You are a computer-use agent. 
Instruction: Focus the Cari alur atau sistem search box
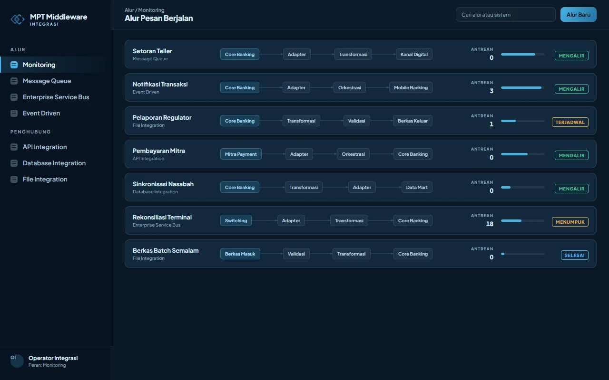click(505, 15)
